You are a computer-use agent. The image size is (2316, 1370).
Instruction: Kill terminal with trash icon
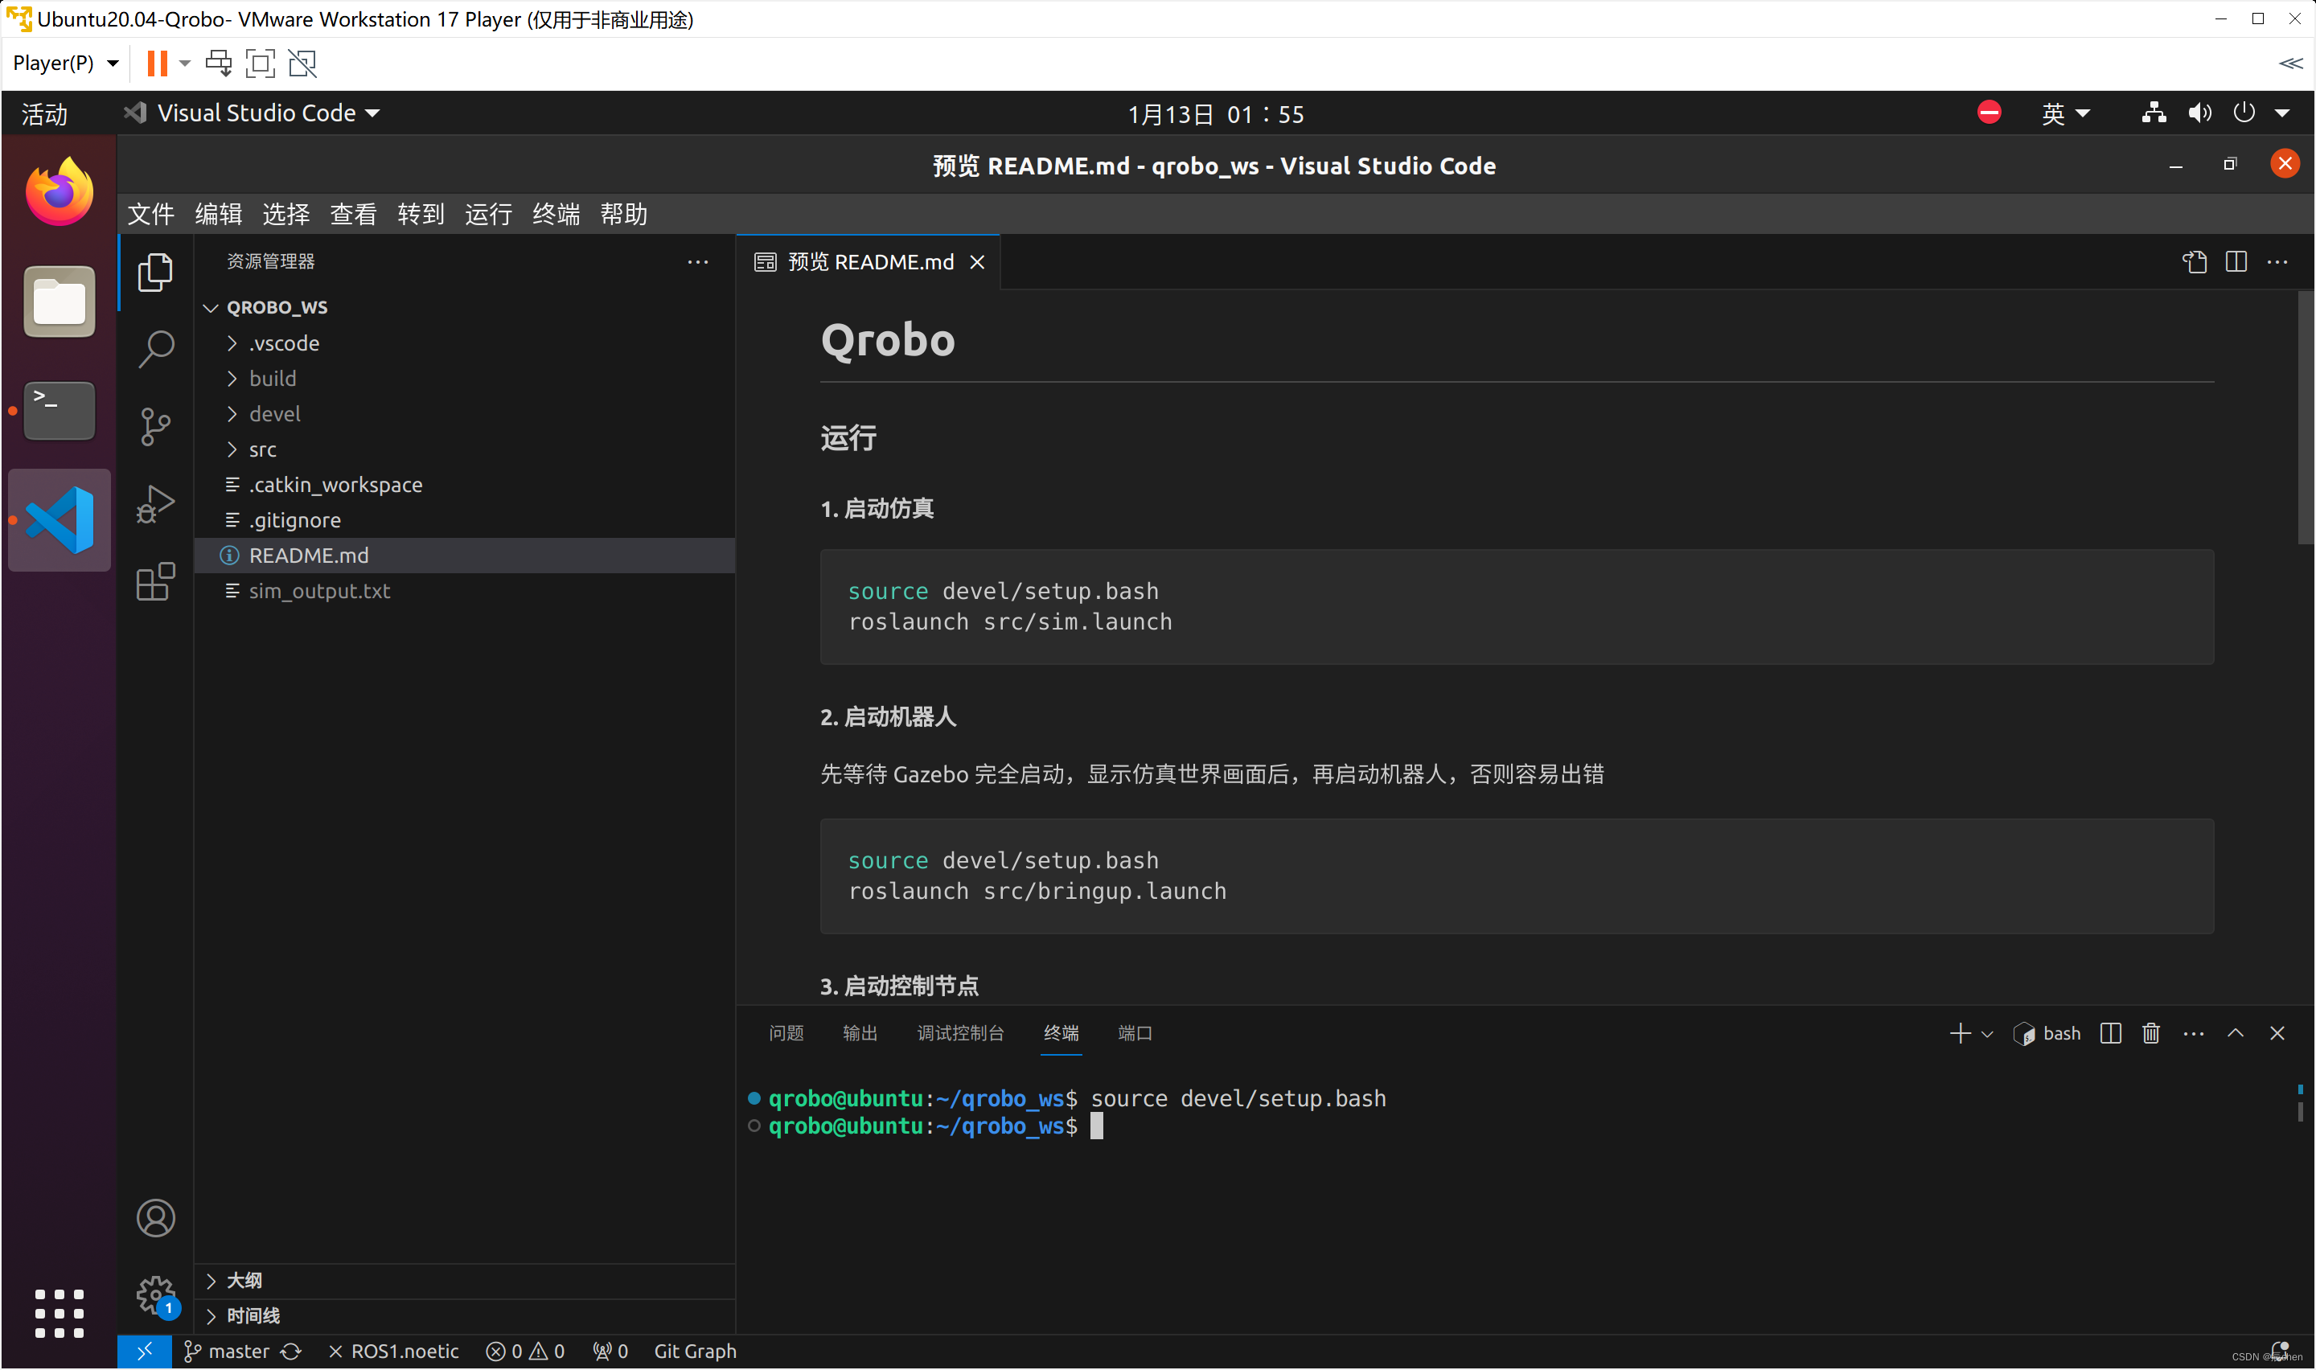tap(2151, 1034)
